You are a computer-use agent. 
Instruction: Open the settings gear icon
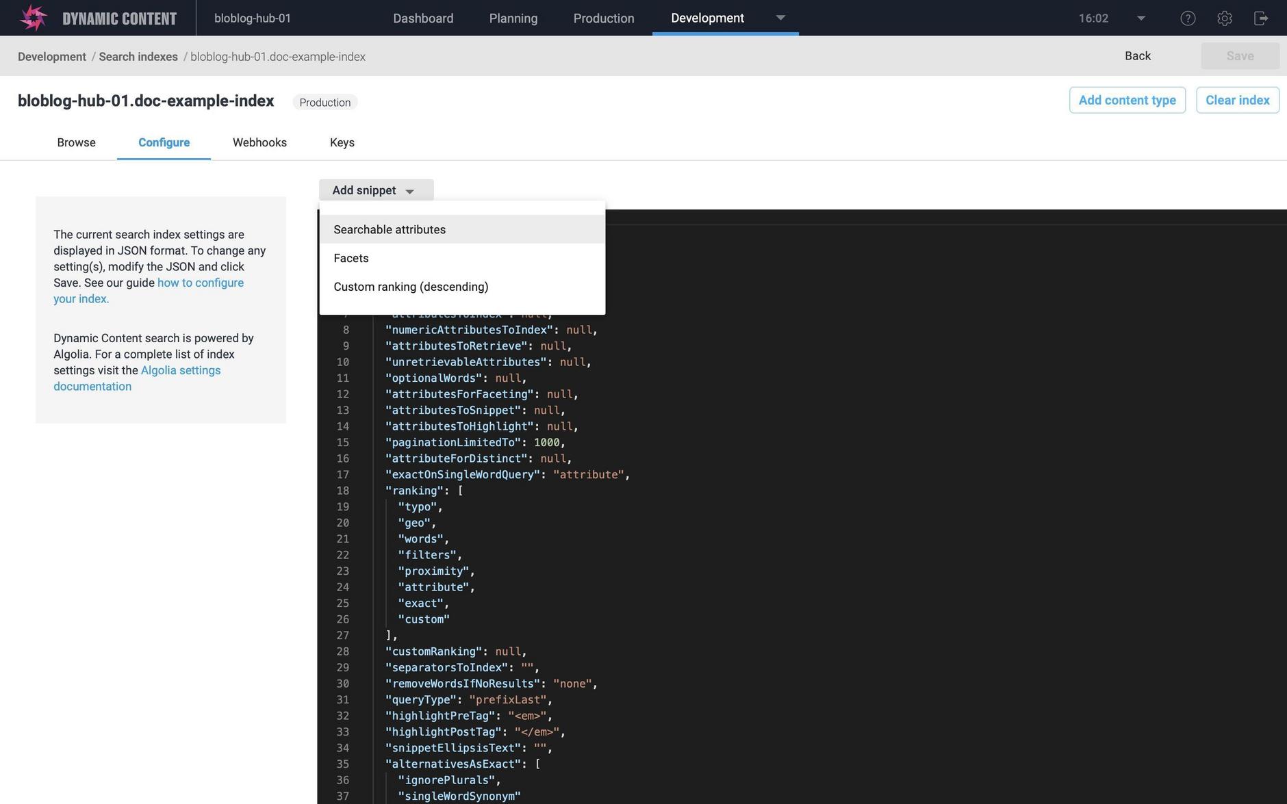pyautogui.click(x=1224, y=18)
